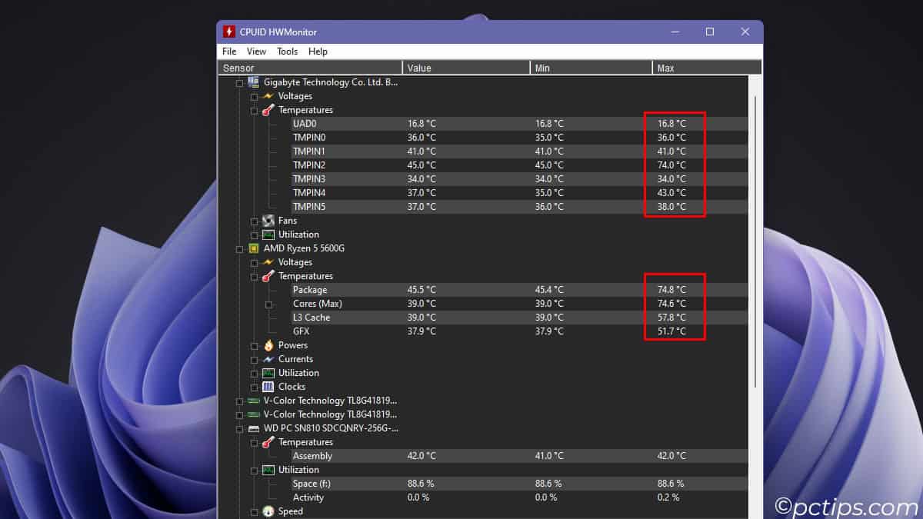Click the HWMonitor app icon in title bar
This screenshot has width=923, height=519.
click(x=229, y=32)
